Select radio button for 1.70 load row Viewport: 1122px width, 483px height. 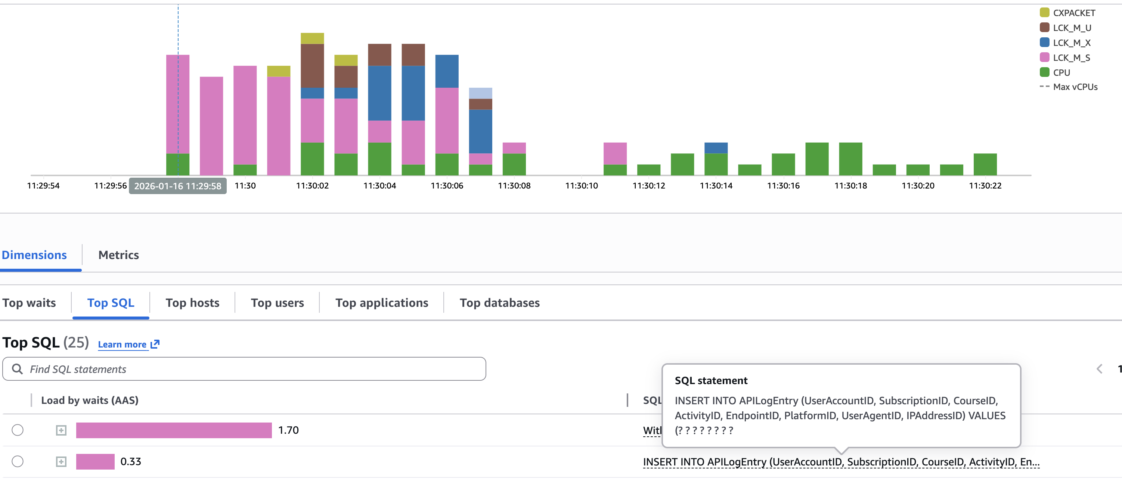pos(18,430)
